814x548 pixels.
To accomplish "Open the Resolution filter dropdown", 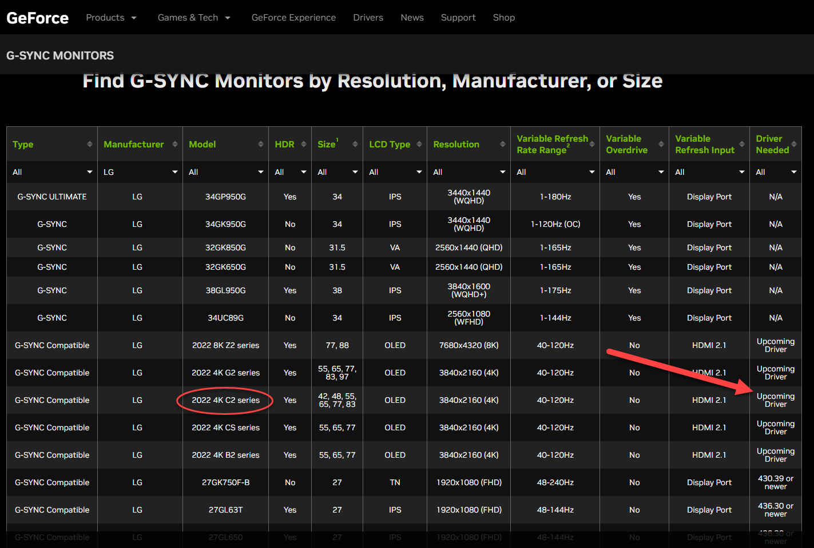I will pos(469,172).
